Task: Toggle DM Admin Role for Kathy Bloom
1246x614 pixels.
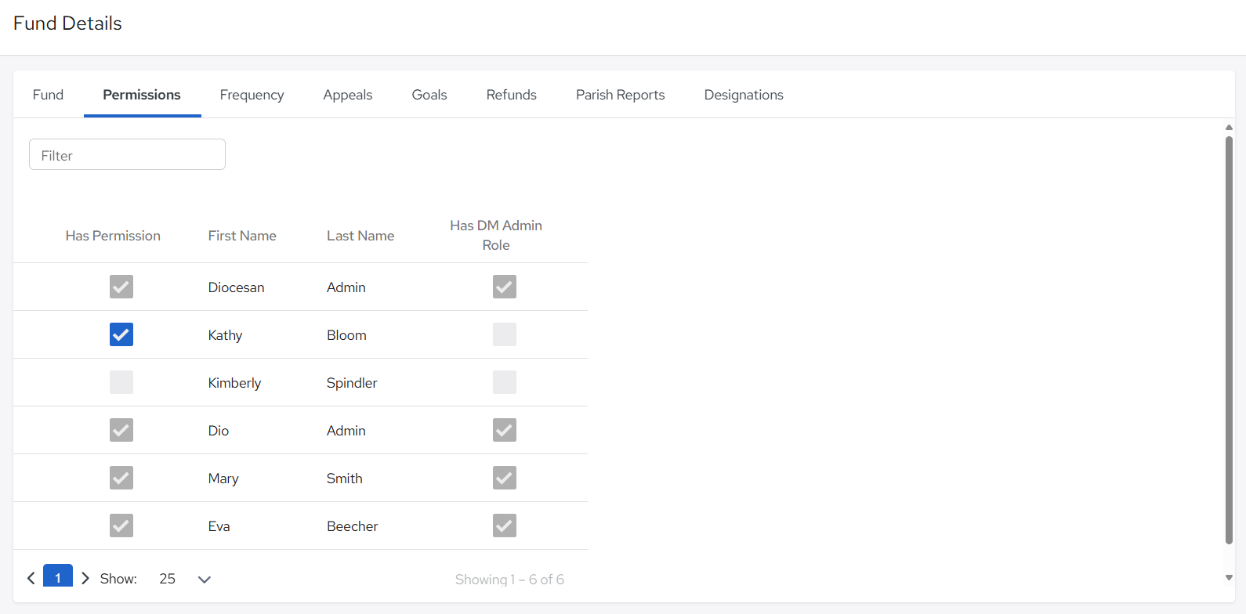Action: [x=505, y=334]
